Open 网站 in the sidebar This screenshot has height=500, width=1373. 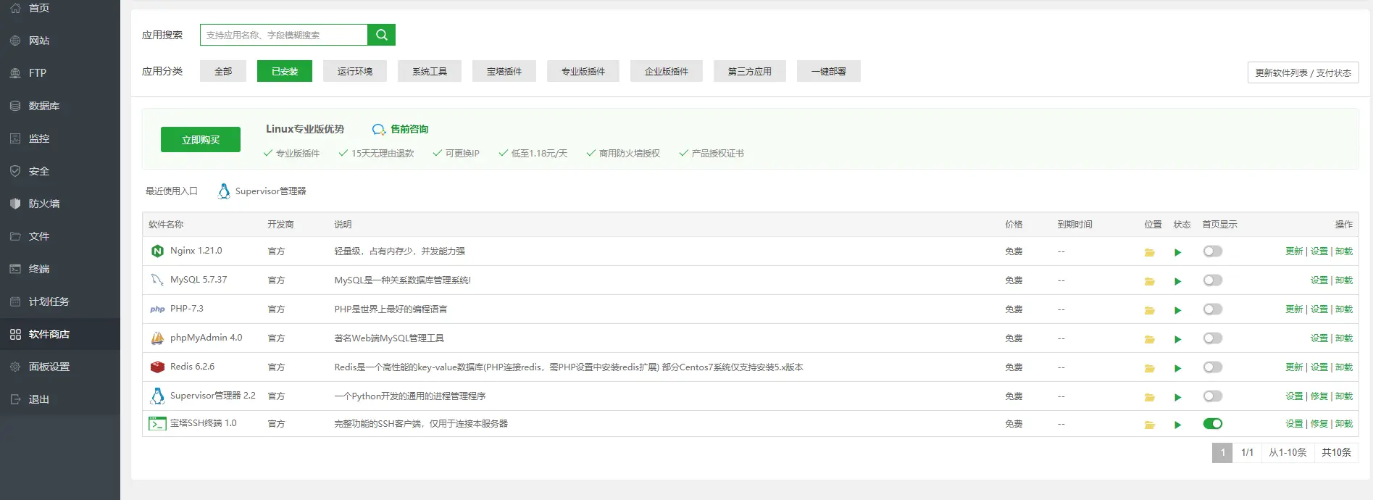pyautogui.click(x=60, y=41)
